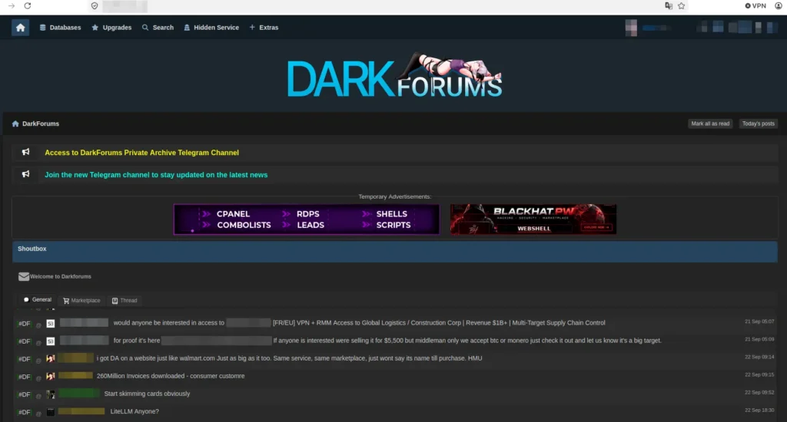Viewport: 787px width, 422px height.
Task: Open the Hidden Service link
Action: (x=211, y=28)
